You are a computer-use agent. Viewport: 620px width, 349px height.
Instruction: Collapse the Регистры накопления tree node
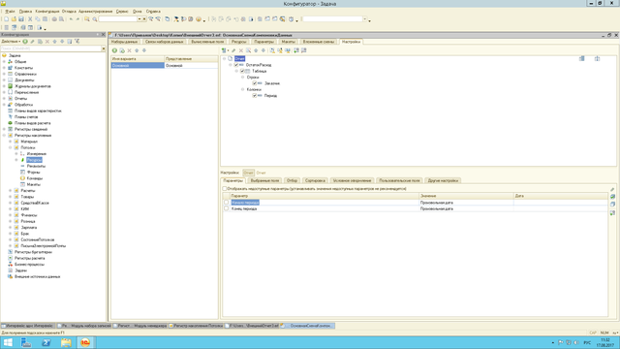[4, 136]
